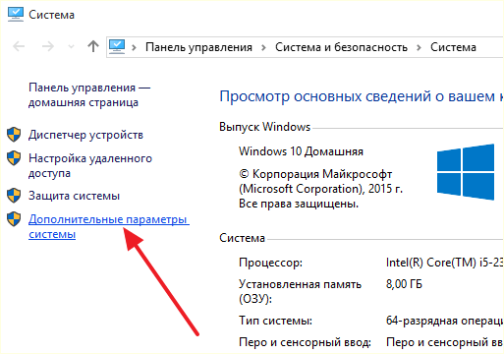The height and width of the screenshot is (354, 504).
Task: Open Панель управления — домашняя страница link
Action: coord(89,95)
